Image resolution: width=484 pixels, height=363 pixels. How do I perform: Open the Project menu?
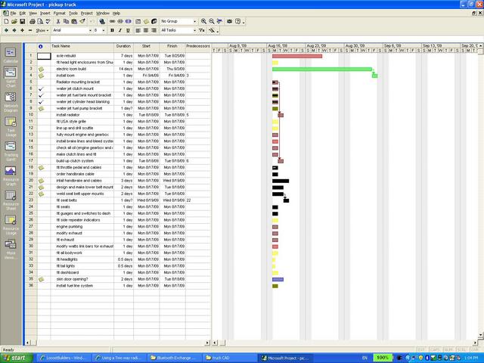tap(87, 14)
